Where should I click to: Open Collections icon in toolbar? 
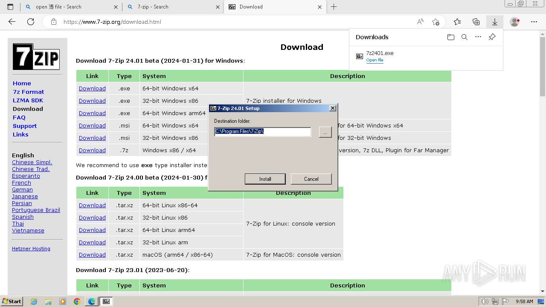click(x=476, y=22)
